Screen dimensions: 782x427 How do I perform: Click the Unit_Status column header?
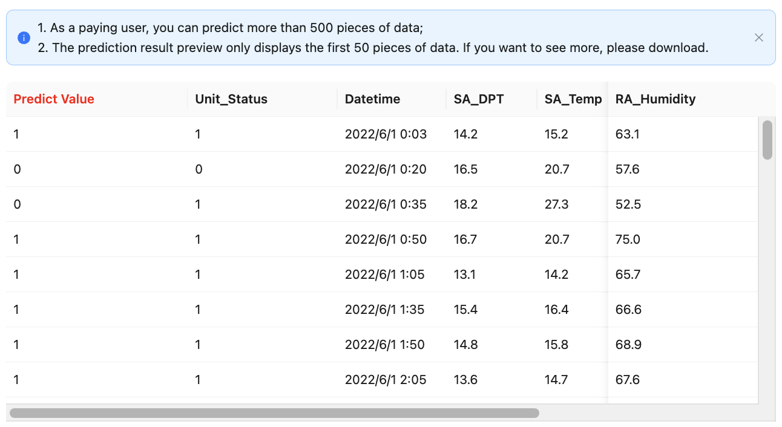pyautogui.click(x=231, y=99)
